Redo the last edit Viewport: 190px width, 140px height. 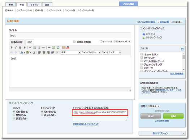coord(16,53)
